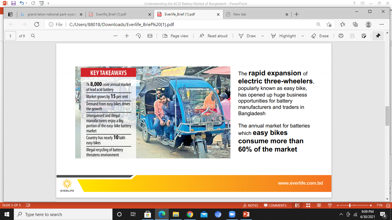This screenshot has width=392, height=220.
Task: Open the Page view options
Action: pyautogui.click(x=175, y=36)
